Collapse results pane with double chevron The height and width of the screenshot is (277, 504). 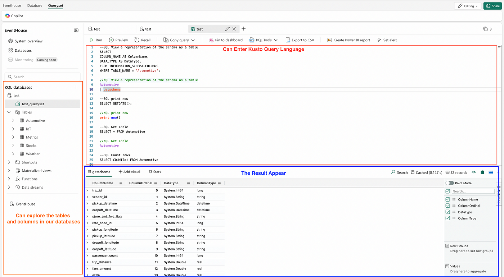499,172
